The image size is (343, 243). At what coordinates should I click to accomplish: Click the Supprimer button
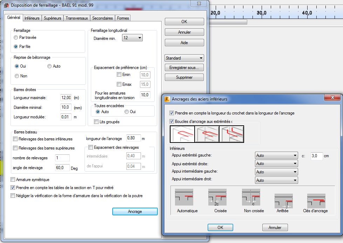(x=184, y=77)
